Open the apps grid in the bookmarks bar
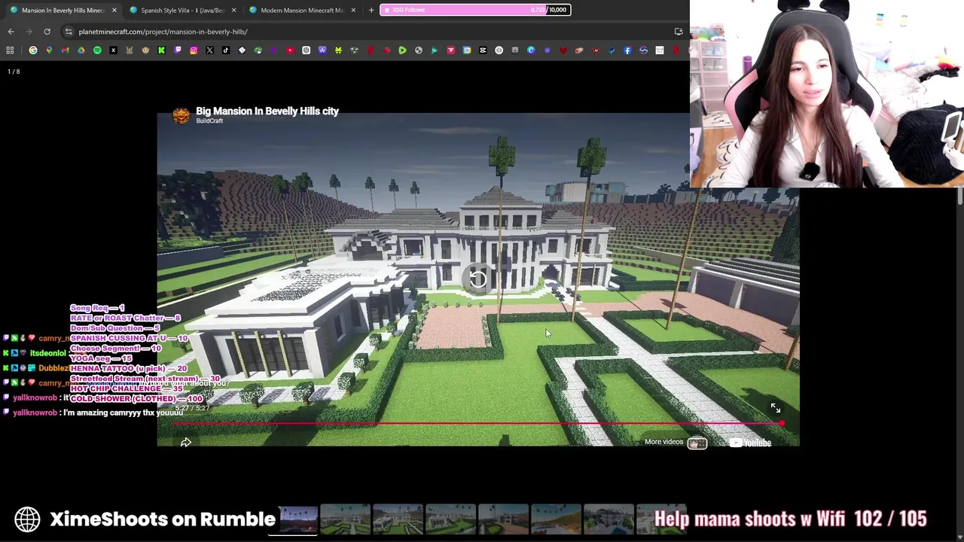Image resolution: width=964 pixels, height=542 pixels. click(10, 50)
